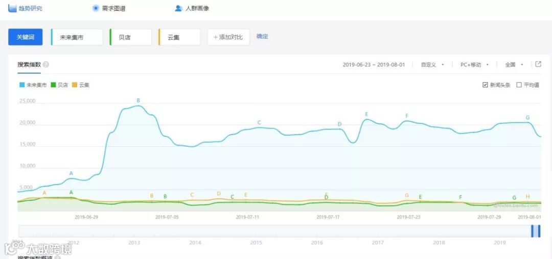Click blue news marker D
552x259 pixels.
pyautogui.click(x=340, y=124)
